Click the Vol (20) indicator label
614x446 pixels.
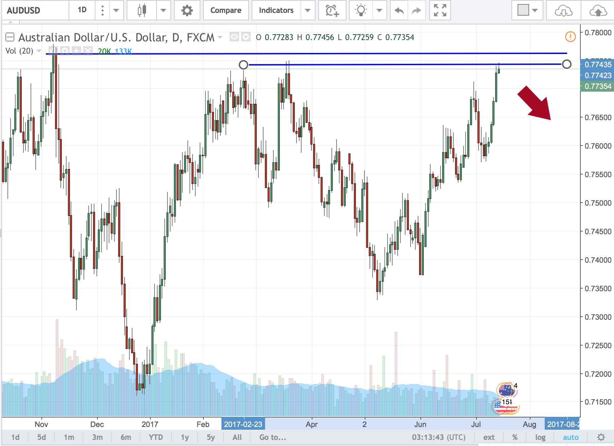coord(19,51)
